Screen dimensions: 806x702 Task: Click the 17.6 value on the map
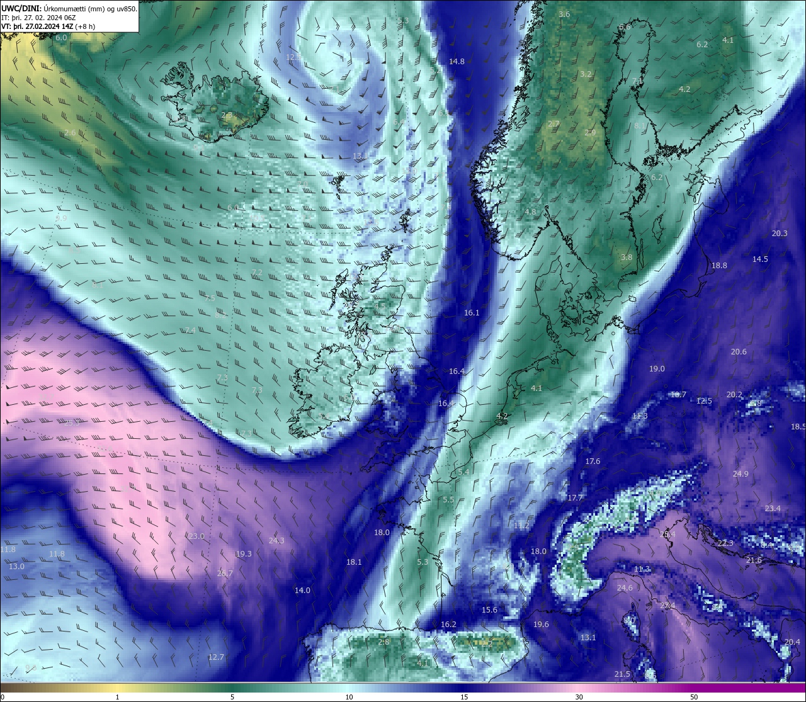[x=593, y=461]
